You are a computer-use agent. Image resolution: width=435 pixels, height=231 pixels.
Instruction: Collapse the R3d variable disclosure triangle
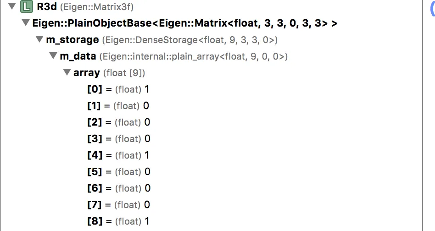point(12,6)
